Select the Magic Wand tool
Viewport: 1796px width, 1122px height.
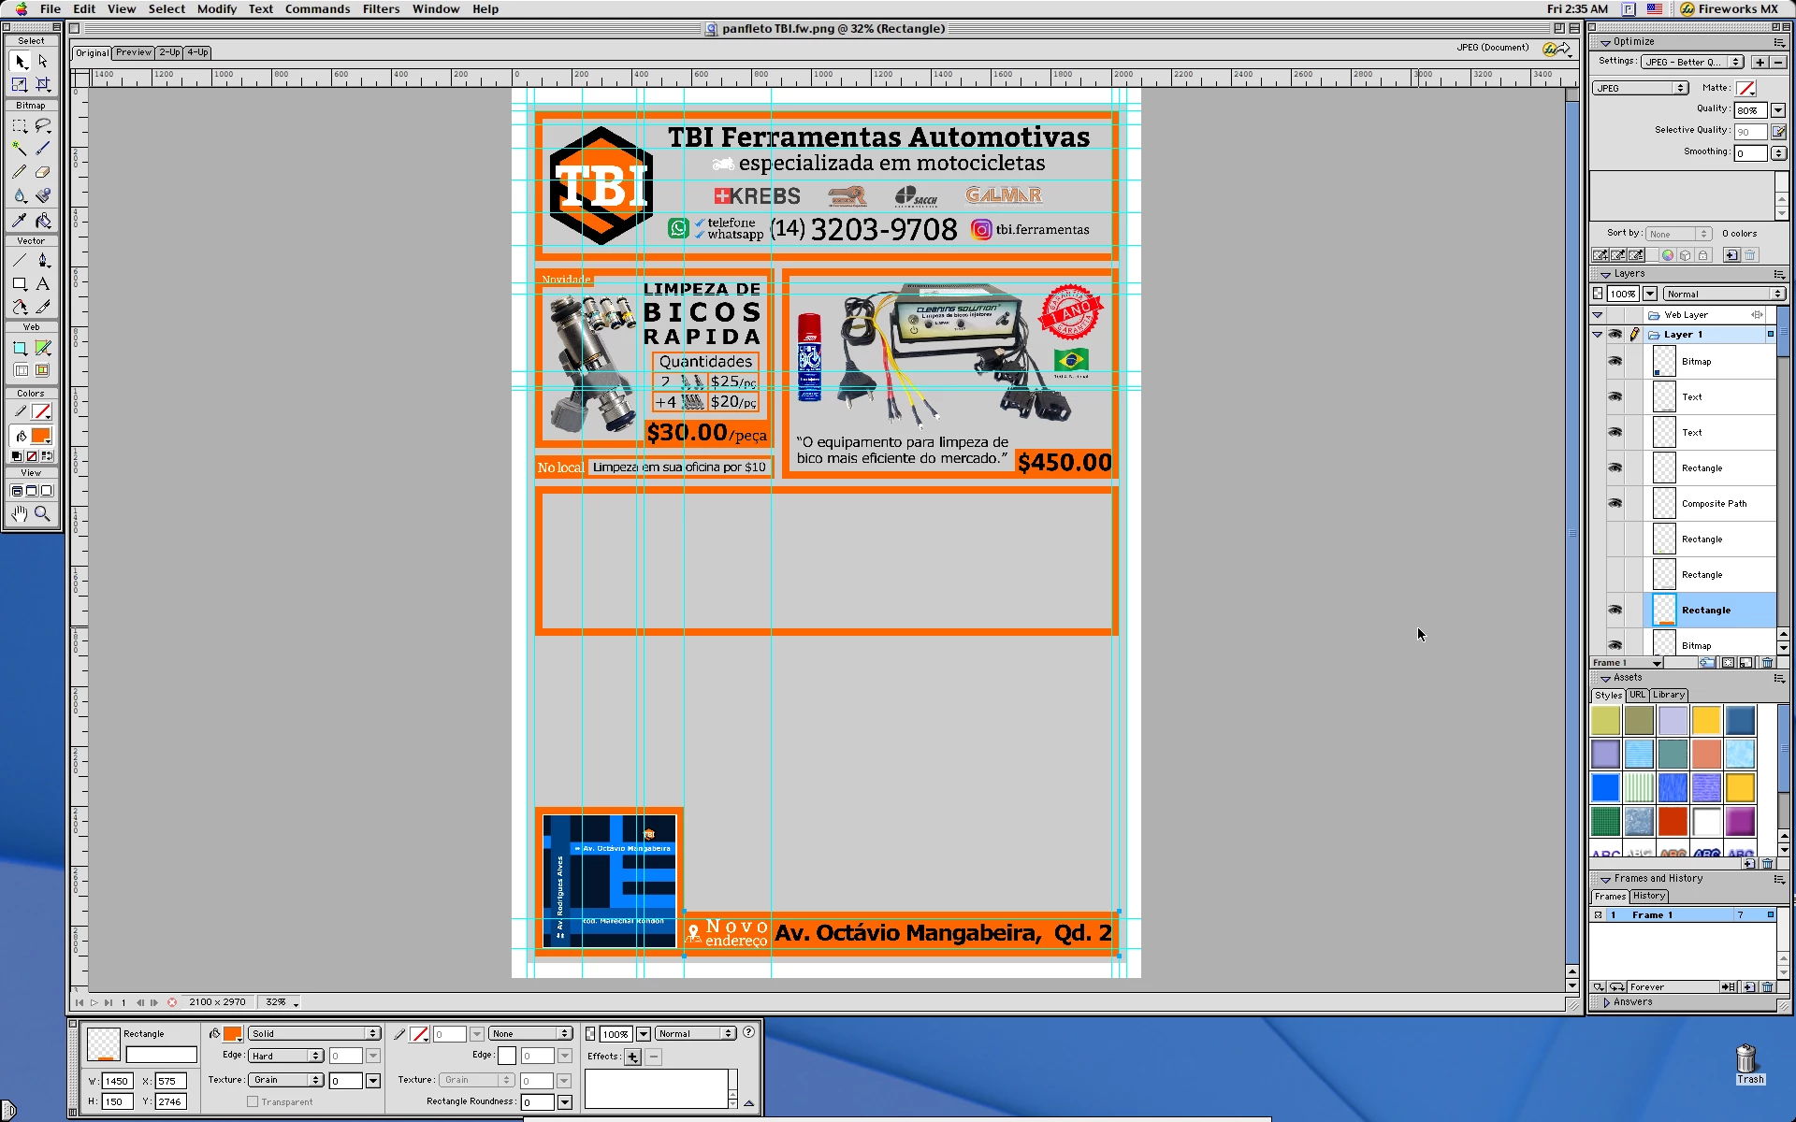tap(19, 149)
